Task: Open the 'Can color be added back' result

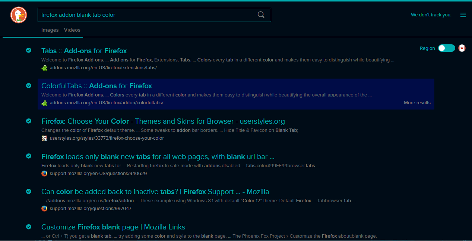Action: click(x=155, y=191)
